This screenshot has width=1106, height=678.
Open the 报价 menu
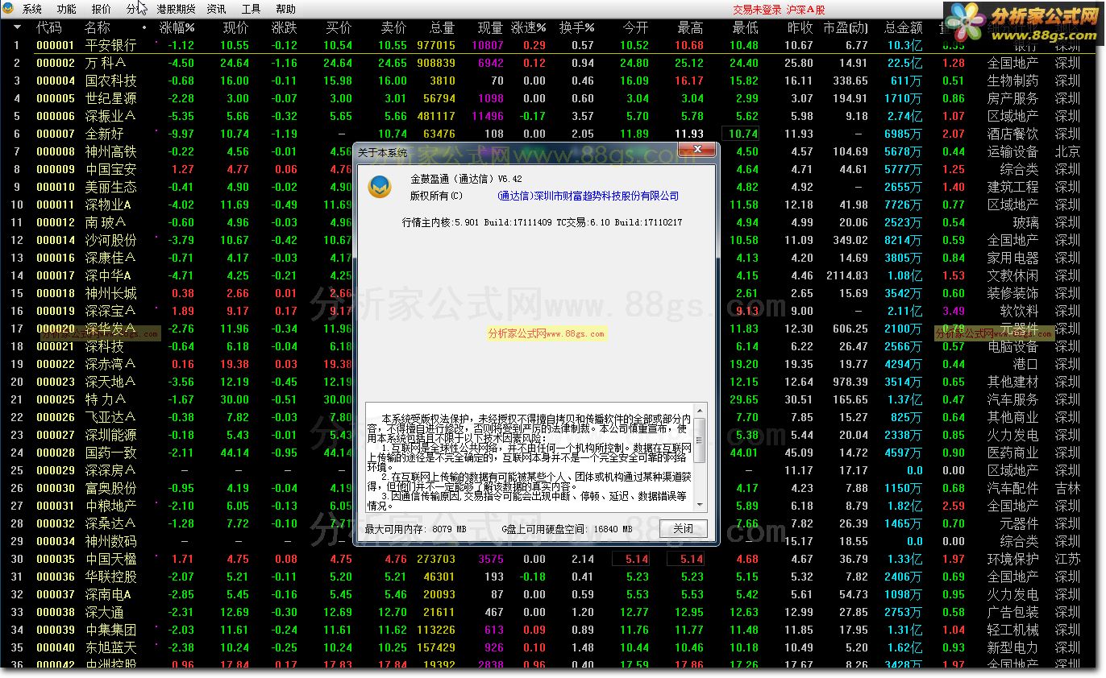[102, 10]
